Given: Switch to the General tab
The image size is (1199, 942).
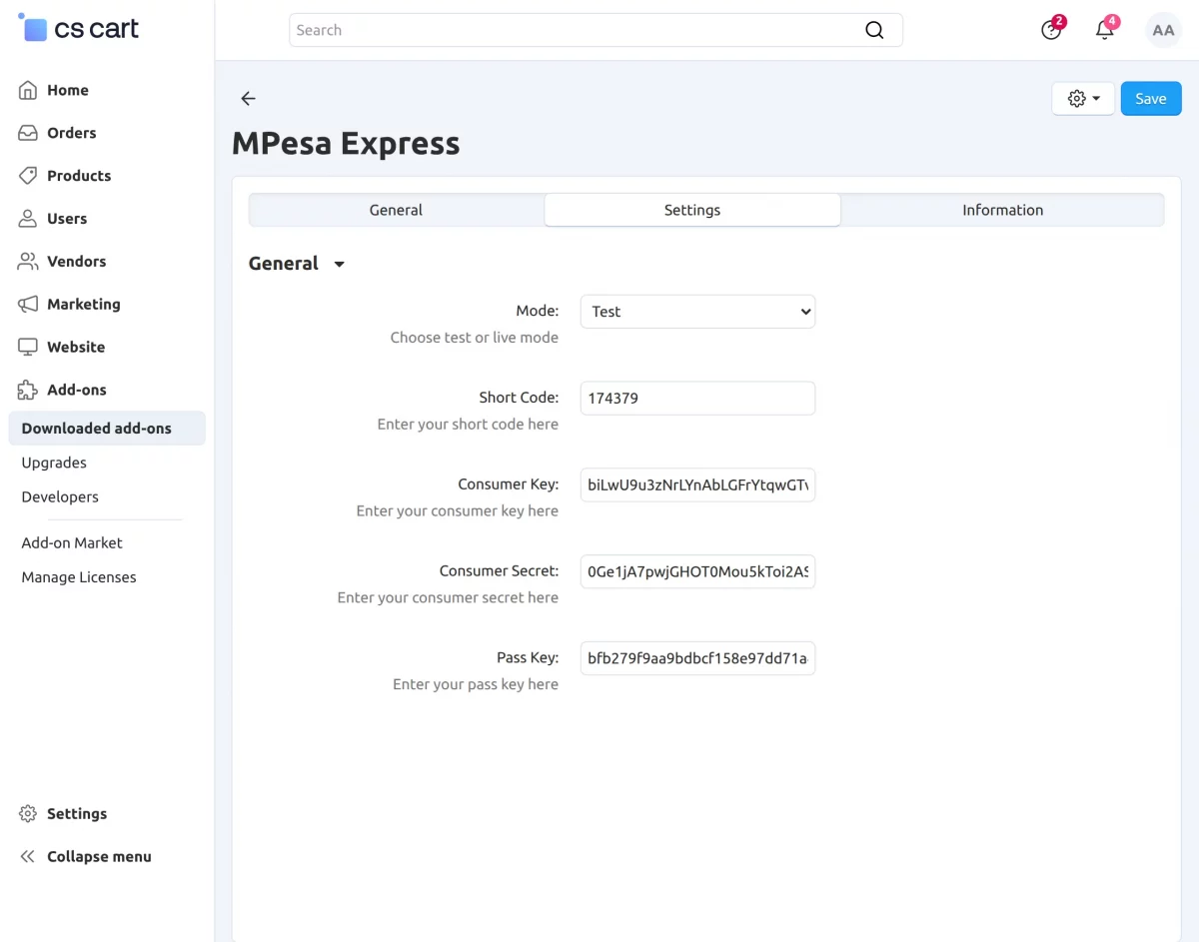Looking at the screenshot, I should [396, 210].
